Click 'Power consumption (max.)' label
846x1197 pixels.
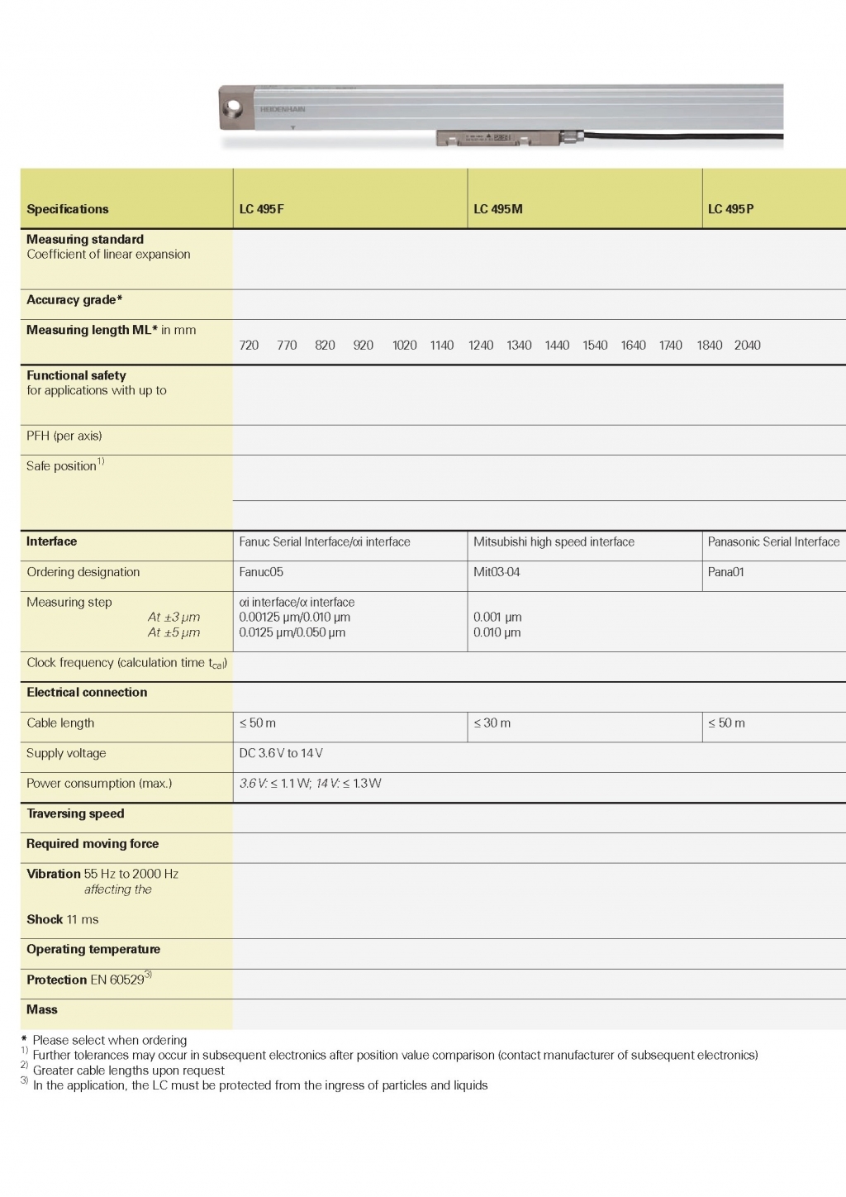point(99,784)
